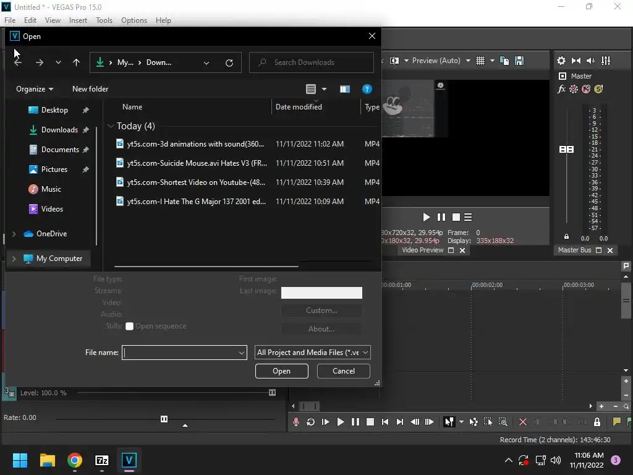Open the View menu
The width and height of the screenshot is (633, 475).
(x=53, y=20)
